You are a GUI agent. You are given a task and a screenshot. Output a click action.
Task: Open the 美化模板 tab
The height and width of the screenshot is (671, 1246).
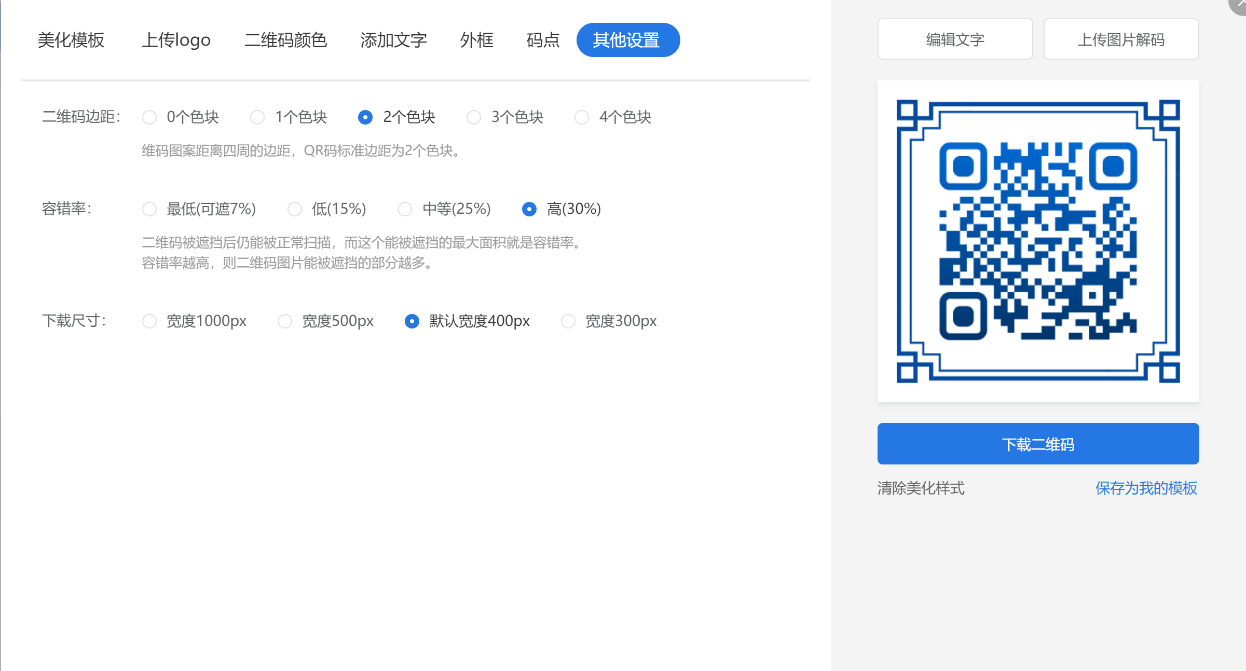pos(71,40)
